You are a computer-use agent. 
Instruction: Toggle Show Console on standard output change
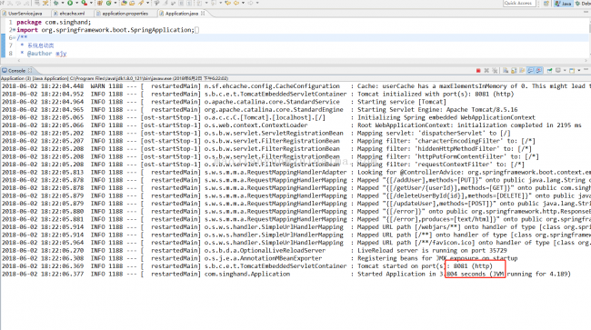pyautogui.click(x=531, y=71)
